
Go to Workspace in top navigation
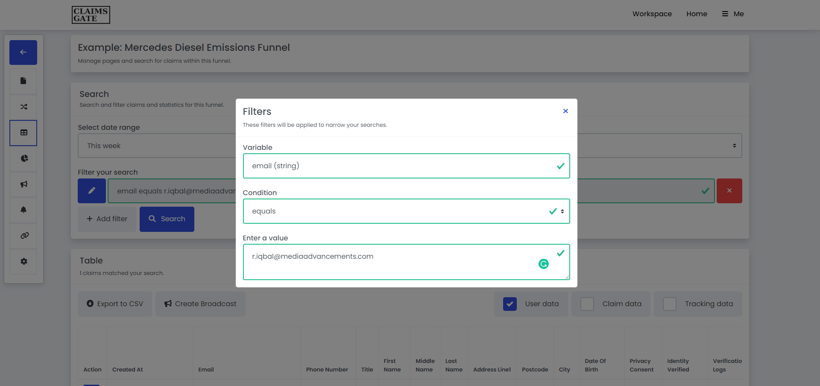tap(652, 14)
